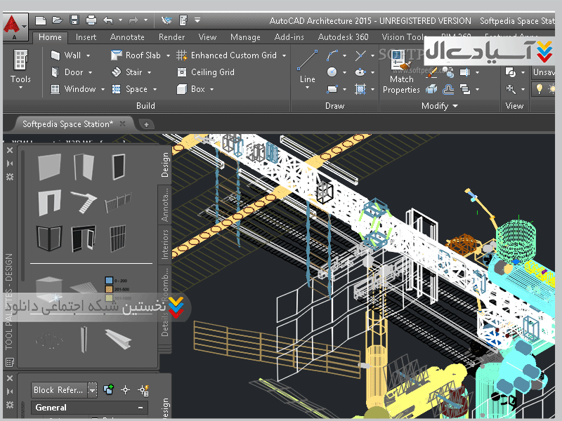Select the structural beam tool in palette
This screenshot has height=421, width=562.
click(x=117, y=338)
